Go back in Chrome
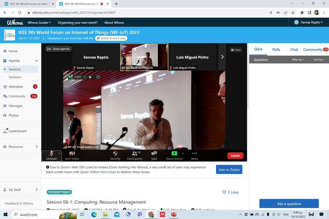329x219 pixels. [x=5, y=13]
